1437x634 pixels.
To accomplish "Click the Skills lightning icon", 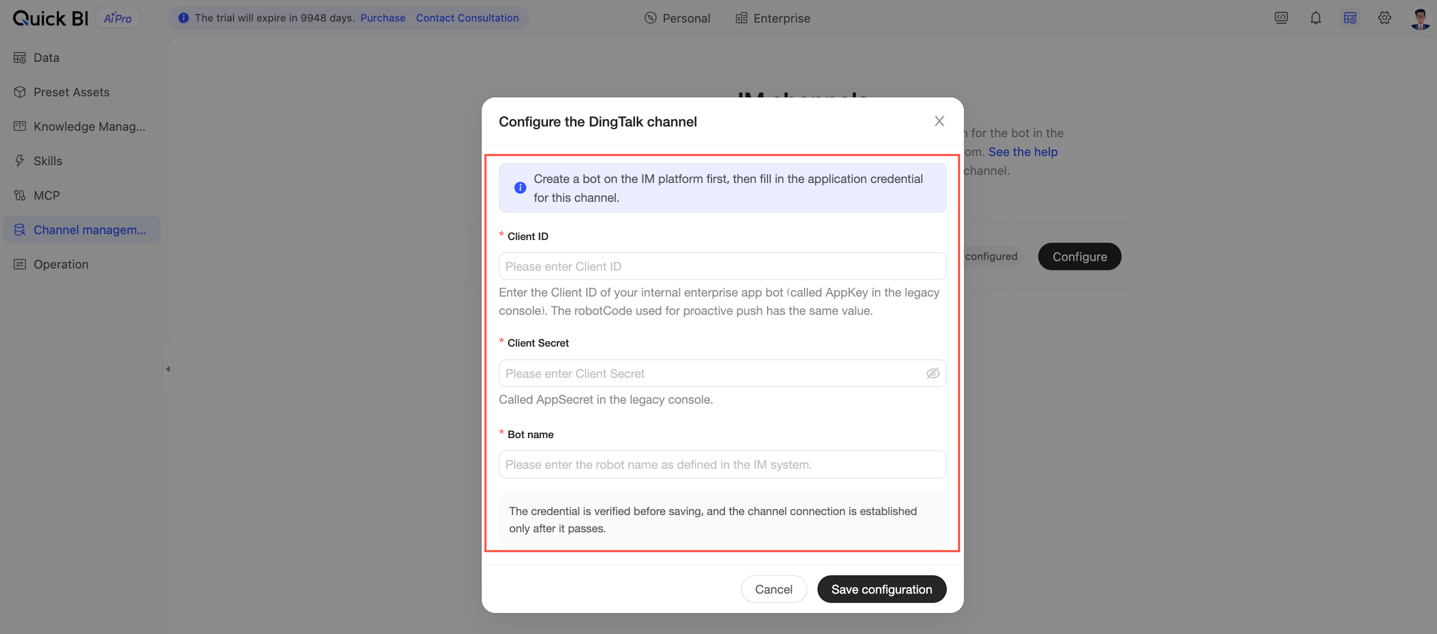I will point(20,160).
